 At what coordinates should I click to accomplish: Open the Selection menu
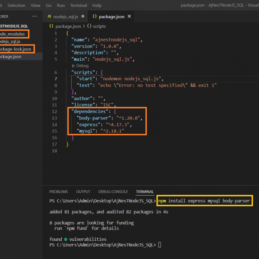point(16,5)
